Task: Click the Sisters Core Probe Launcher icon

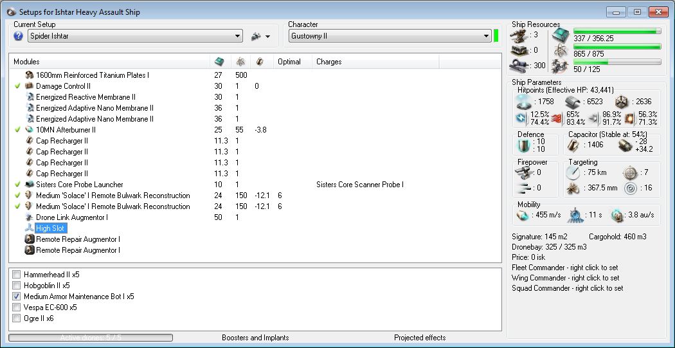Action: click(x=30, y=185)
